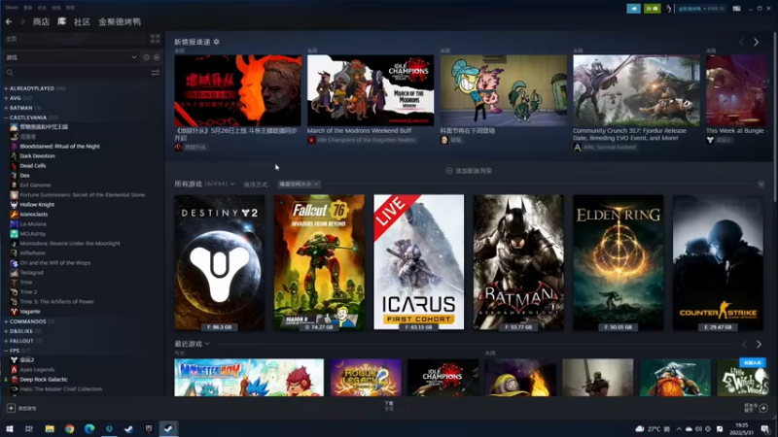Toggle ready-to-play filter icon in sidebar
The image size is (778, 437).
pos(157,57)
